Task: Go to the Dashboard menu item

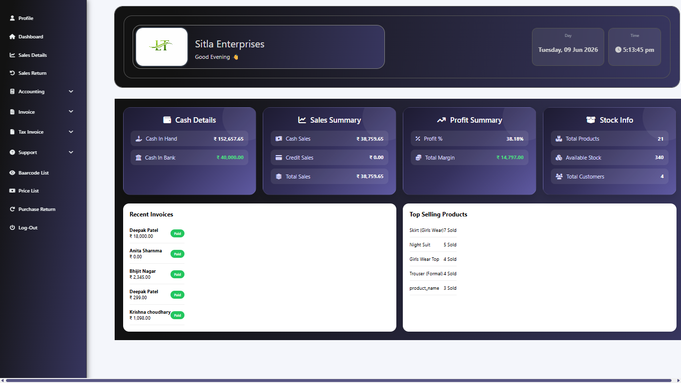Action: click(x=31, y=36)
